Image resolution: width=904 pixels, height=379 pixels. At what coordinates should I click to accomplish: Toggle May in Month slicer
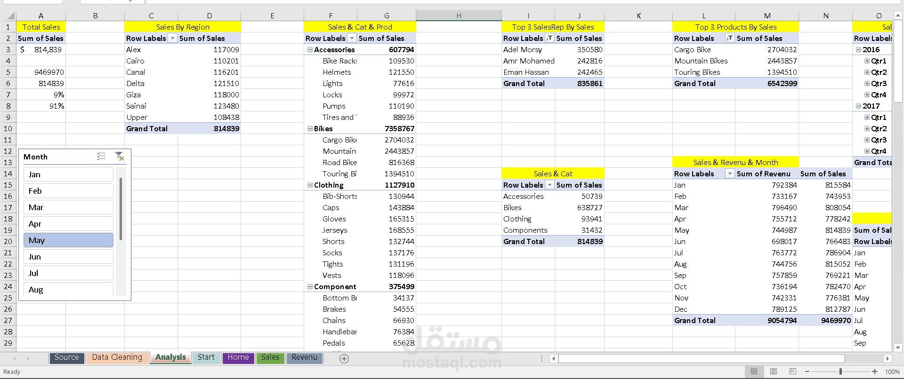coord(68,240)
